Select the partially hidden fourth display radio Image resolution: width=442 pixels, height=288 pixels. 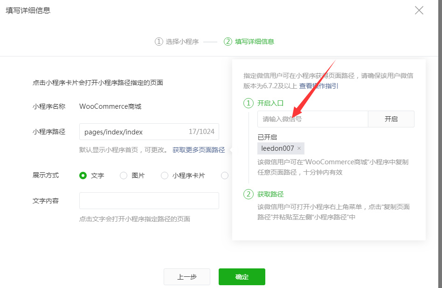pos(225,176)
